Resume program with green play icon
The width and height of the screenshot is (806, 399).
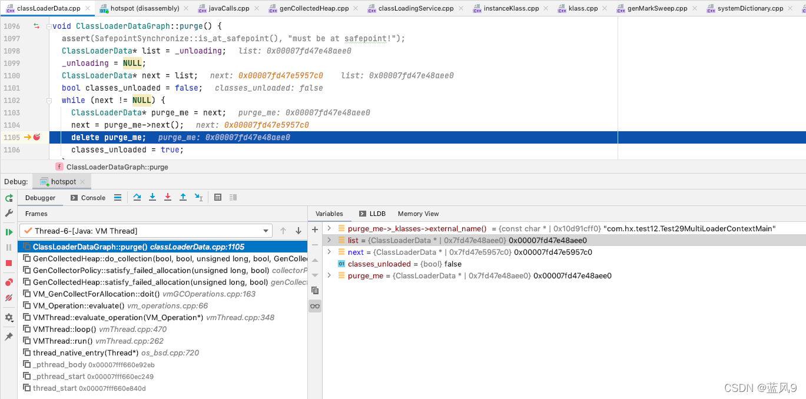[8, 232]
